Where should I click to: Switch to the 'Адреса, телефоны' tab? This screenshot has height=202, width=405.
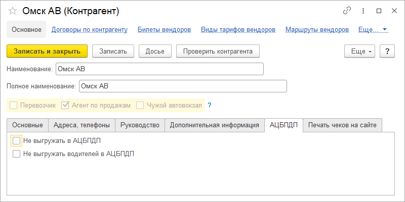tap(82, 125)
